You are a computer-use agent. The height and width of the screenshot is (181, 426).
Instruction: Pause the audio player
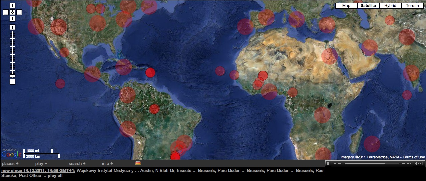328,163
